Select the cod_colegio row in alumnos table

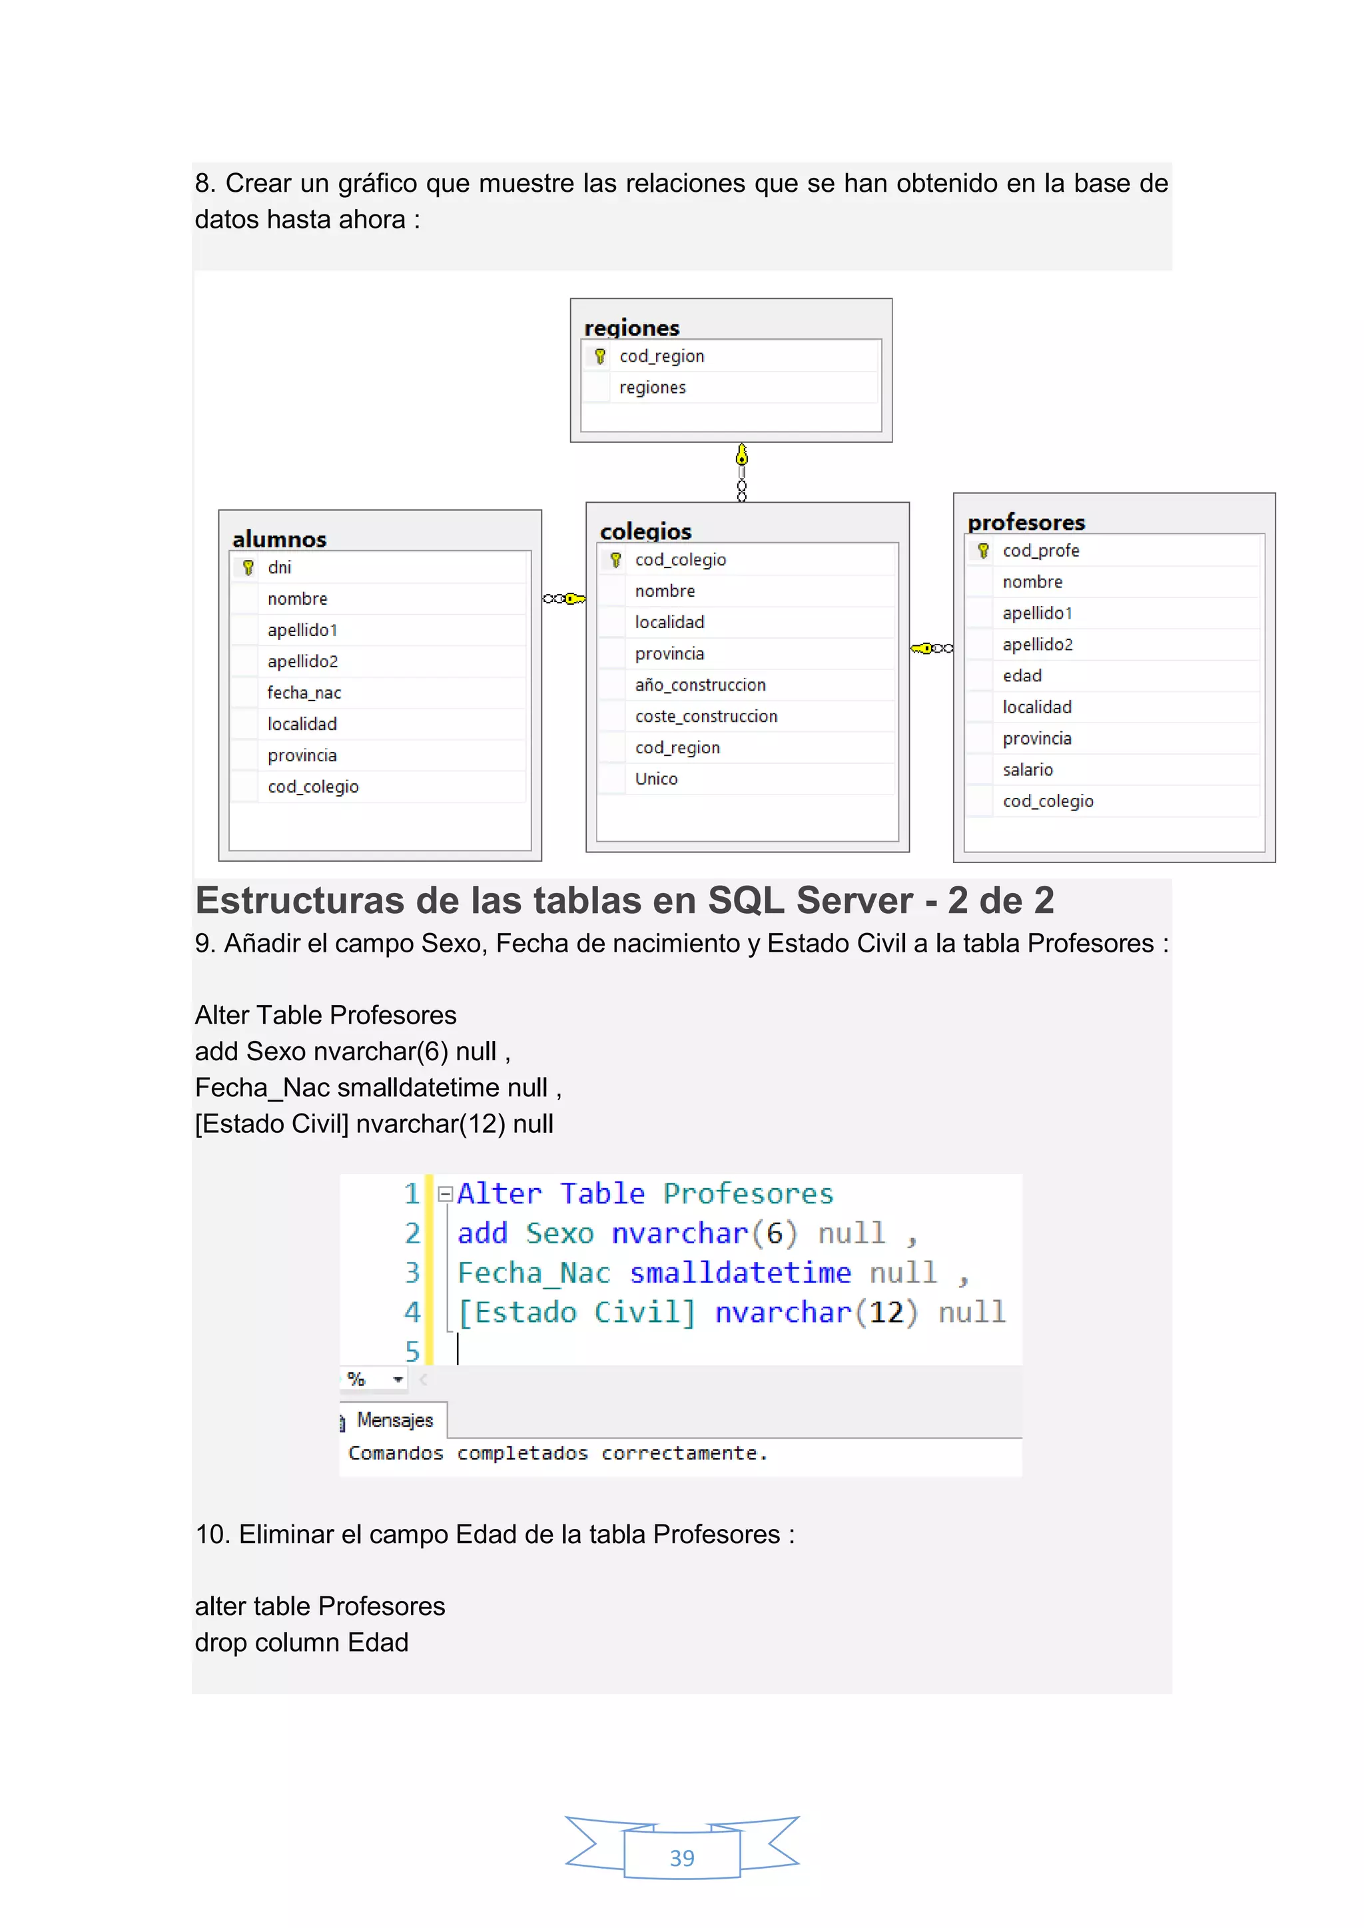(379, 787)
